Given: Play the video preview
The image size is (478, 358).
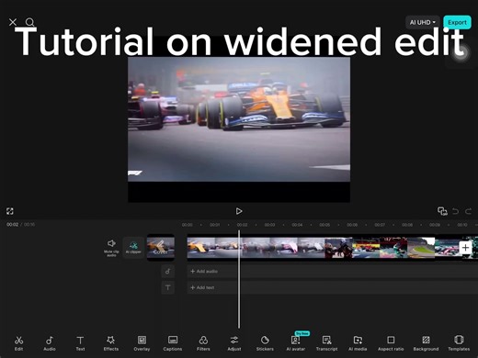Looking at the screenshot, I should point(239,211).
